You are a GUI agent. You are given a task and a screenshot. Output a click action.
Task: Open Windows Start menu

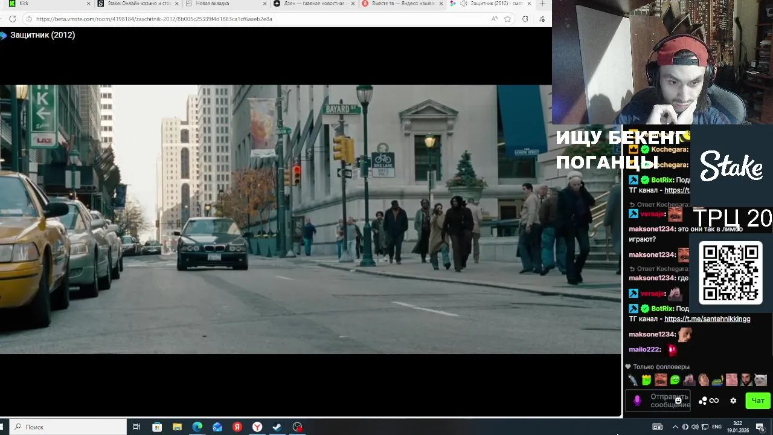(2, 427)
